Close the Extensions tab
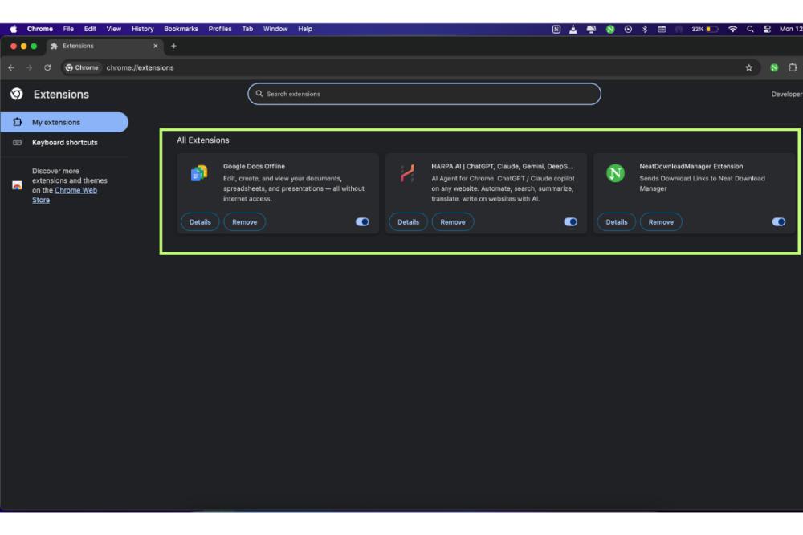The height and width of the screenshot is (535, 803). click(x=156, y=46)
